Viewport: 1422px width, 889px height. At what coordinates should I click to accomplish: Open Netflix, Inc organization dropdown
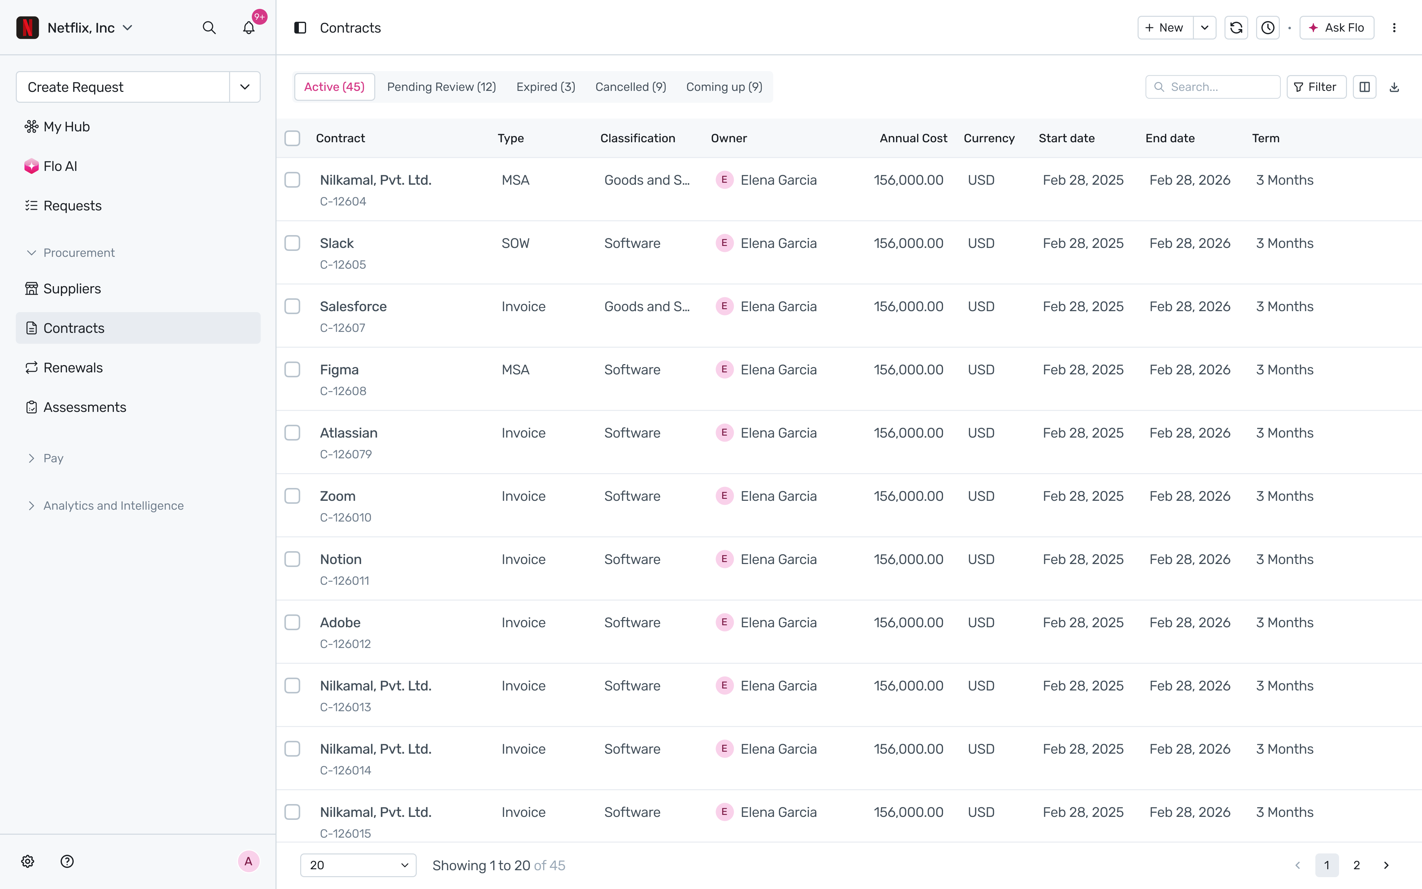90,28
